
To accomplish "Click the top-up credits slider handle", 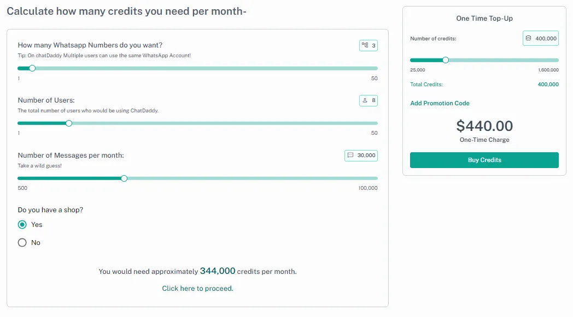I will click(446, 60).
